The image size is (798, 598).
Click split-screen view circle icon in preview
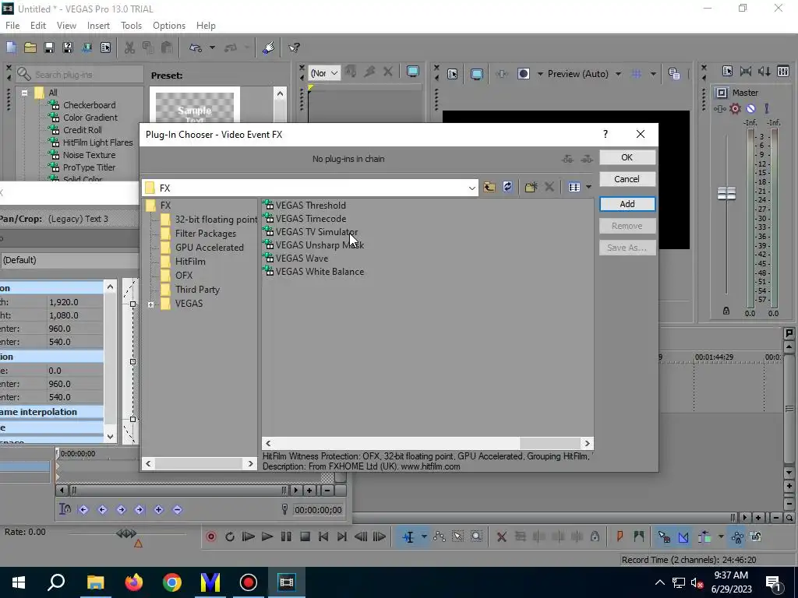point(523,74)
